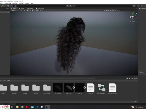146x109 pixels.
Task: Open the Shaded draw mode dropdown
Action: click(x=16, y=10)
